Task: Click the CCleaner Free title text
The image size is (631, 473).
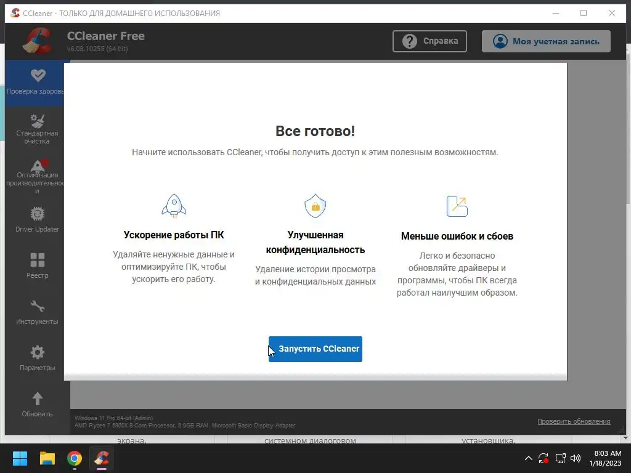Action: (106, 36)
